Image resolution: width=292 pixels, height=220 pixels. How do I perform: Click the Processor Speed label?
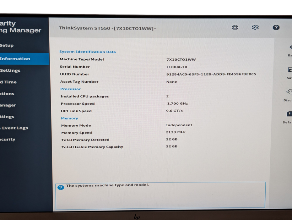click(78, 104)
